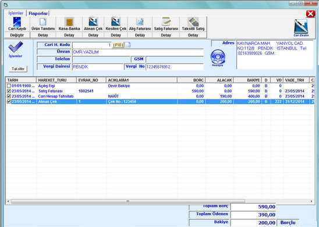Open the Satış Faturası toolbar icon
This screenshot has height=227, width=319.
coord(166,22)
